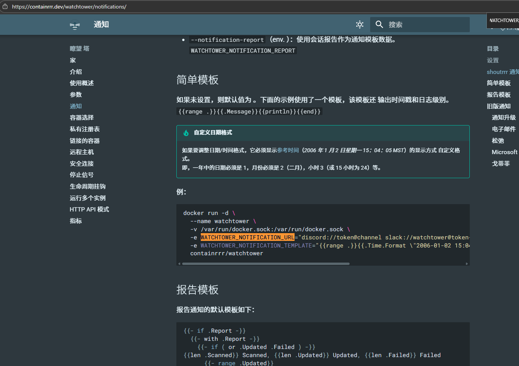Open the 安全连接 sidebar page
The height and width of the screenshot is (366, 519).
point(82,163)
